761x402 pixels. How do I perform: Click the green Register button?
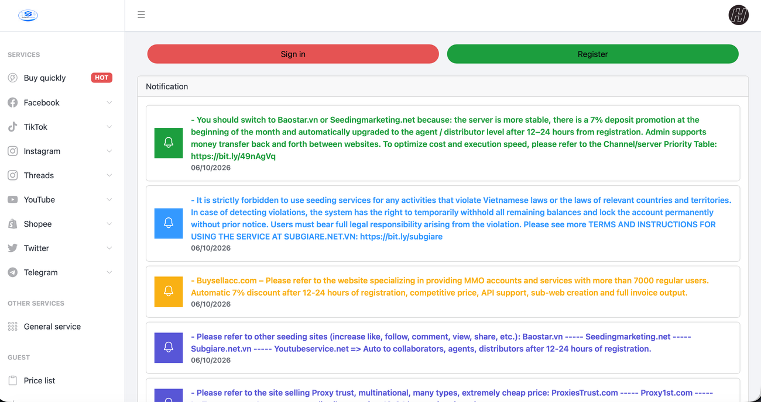tap(592, 54)
